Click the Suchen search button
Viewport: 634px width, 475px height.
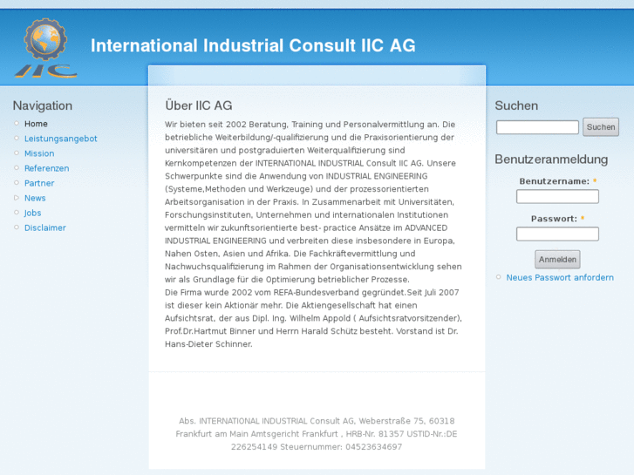tap(601, 127)
